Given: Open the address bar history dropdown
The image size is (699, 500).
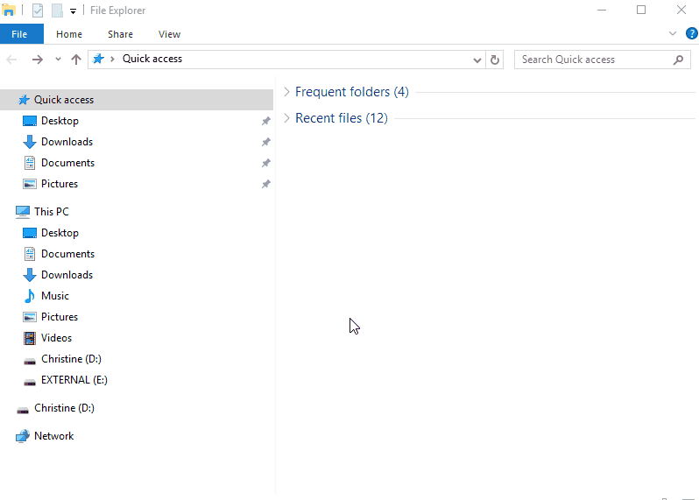Looking at the screenshot, I should pos(477,60).
